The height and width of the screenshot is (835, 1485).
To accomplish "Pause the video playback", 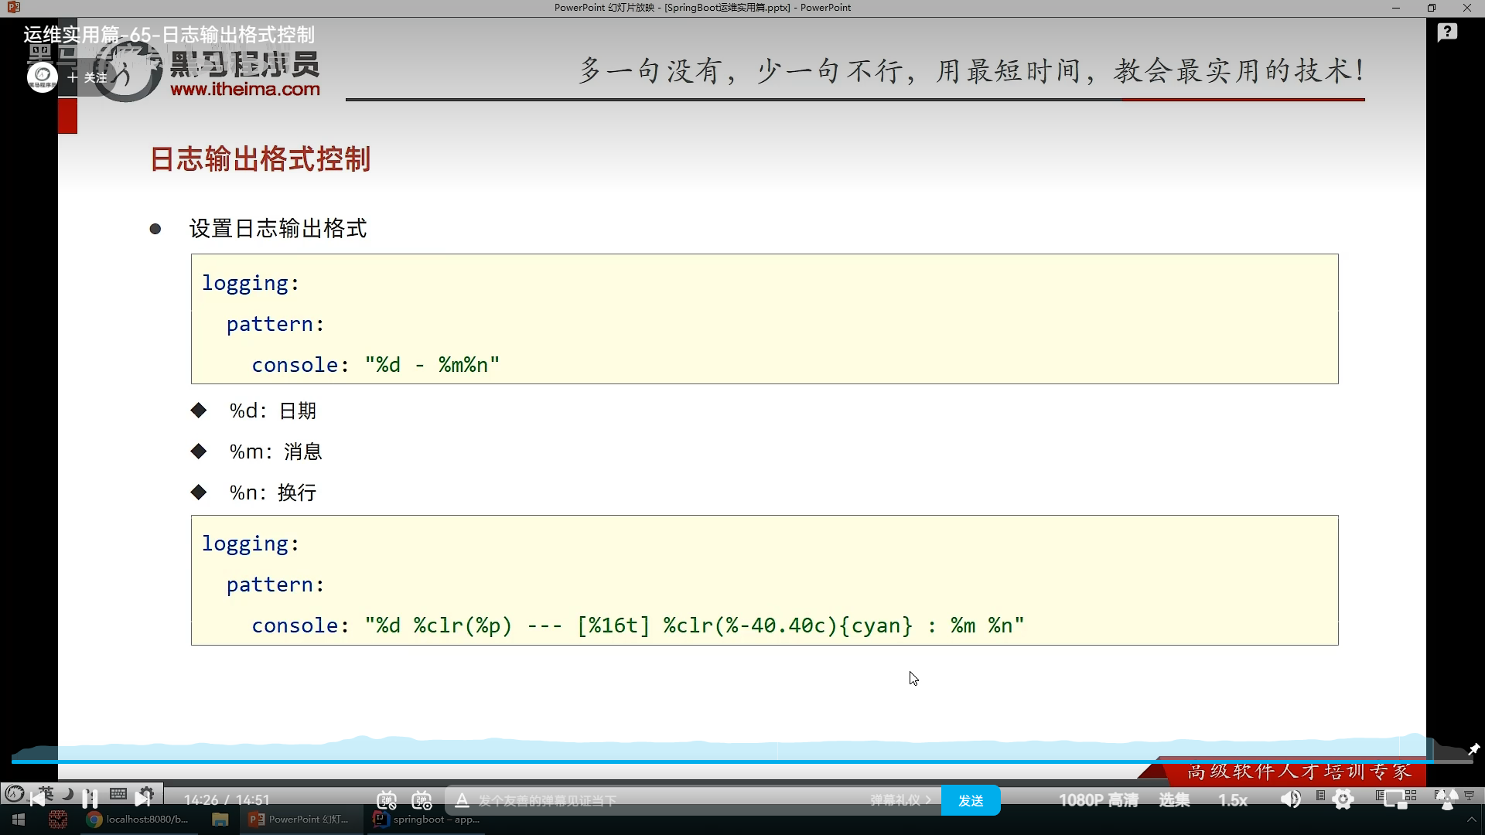I will (x=90, y=799).
